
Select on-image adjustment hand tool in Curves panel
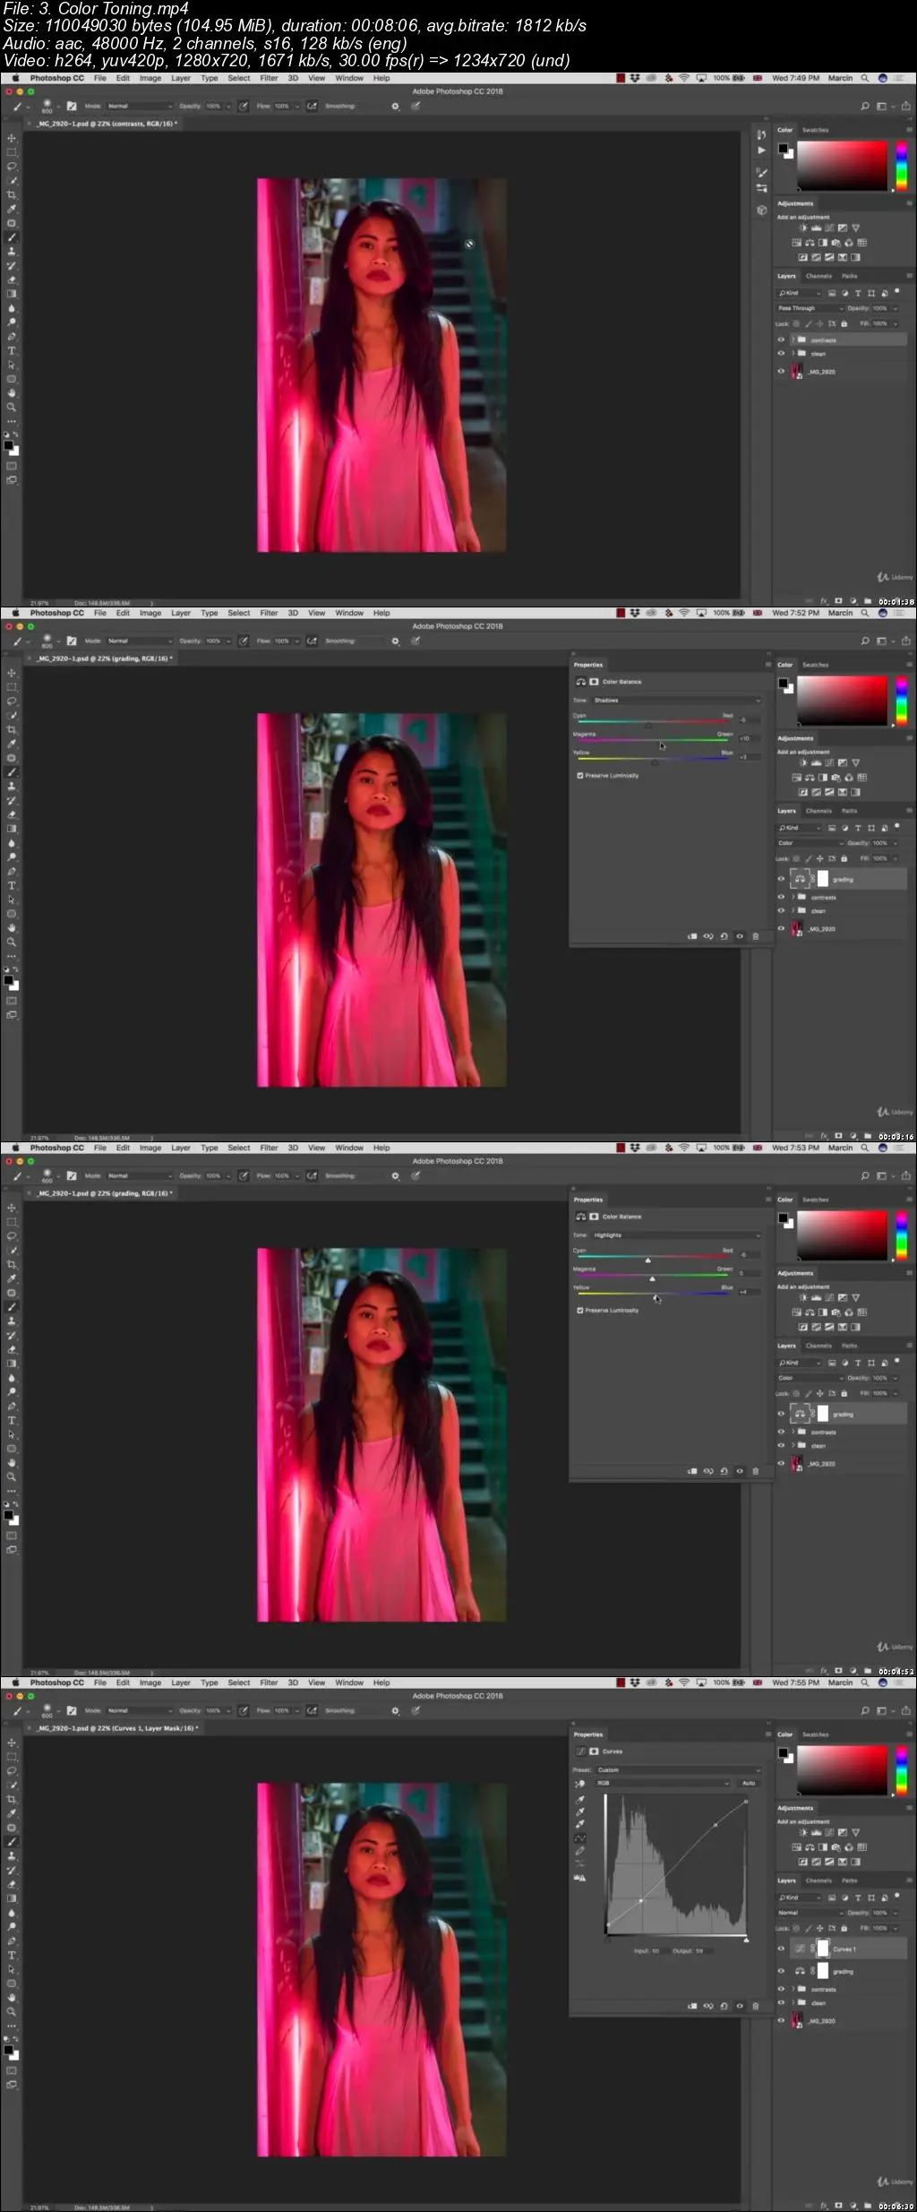pos(579,1784)
